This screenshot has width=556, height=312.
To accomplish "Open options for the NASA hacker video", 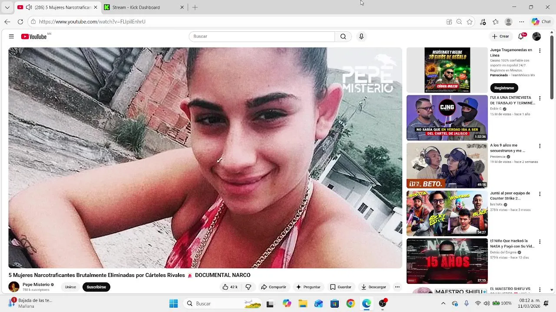I will (x=540, y=241).
